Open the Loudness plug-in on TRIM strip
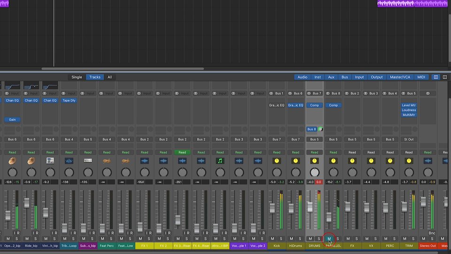This screenshot has width=451, height=254. click(409, 110)
